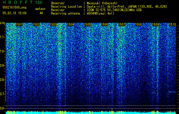Click the 1502 time marker
The width and height of the screenshot is (179, 114).
[36, 25]
